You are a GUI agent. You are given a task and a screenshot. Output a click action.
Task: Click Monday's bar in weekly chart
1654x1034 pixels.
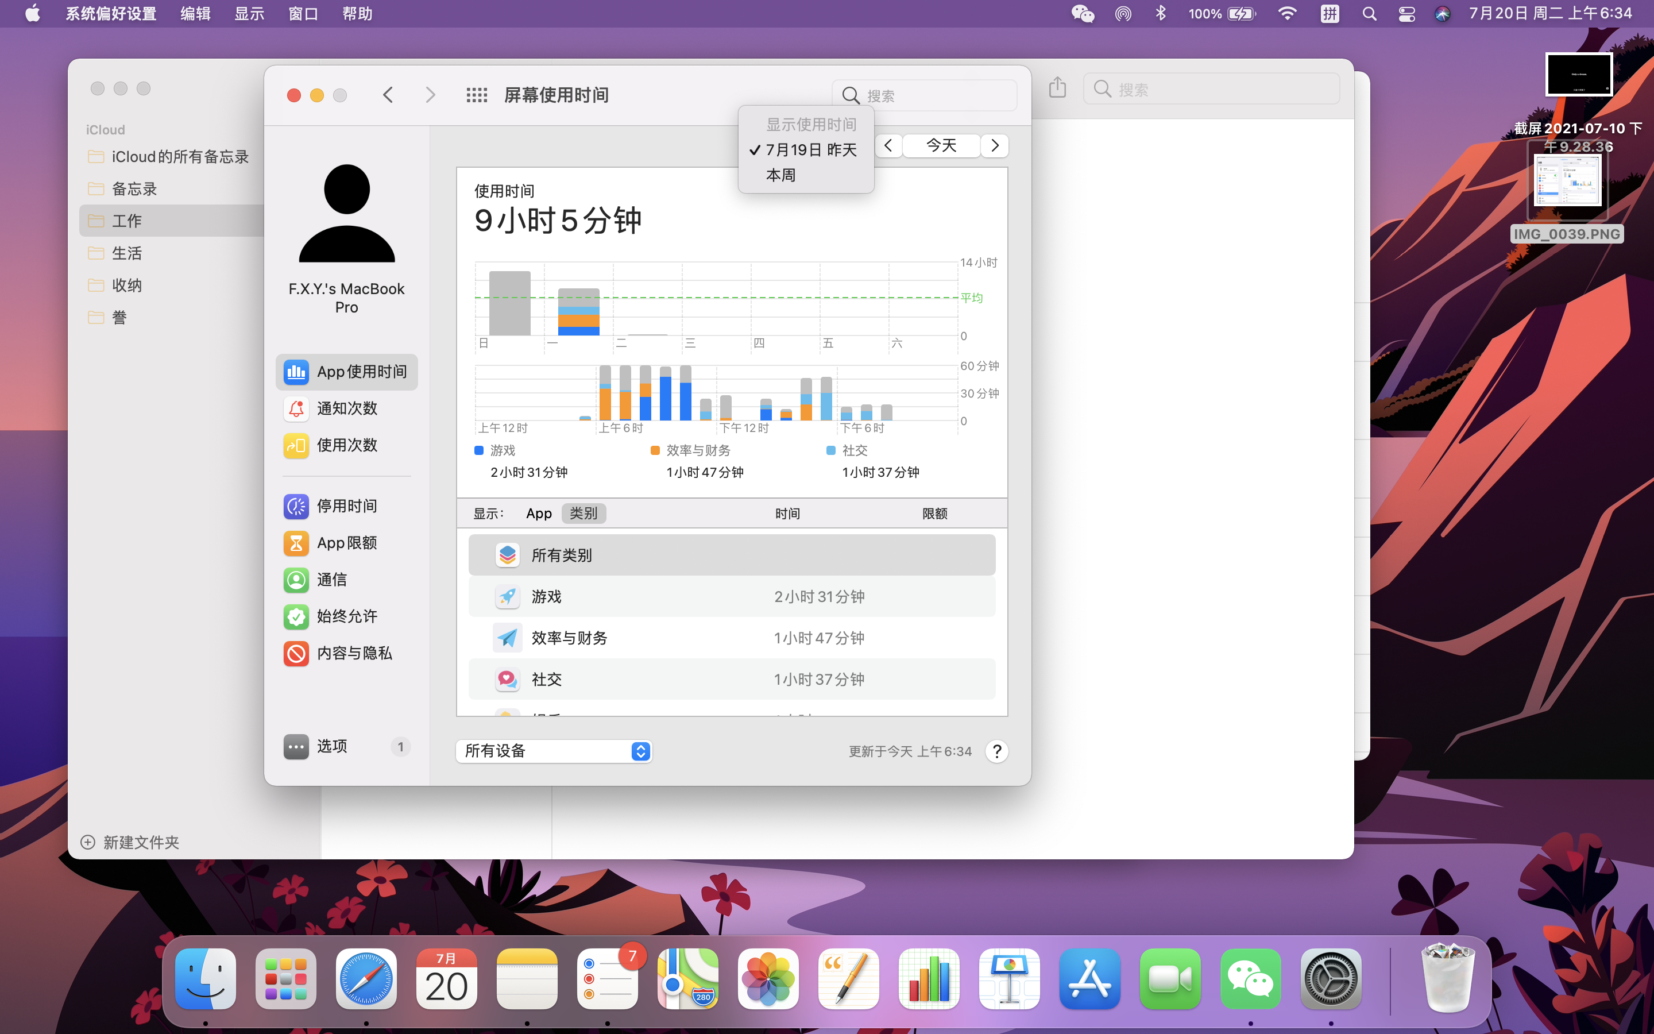tap(578, 312)
